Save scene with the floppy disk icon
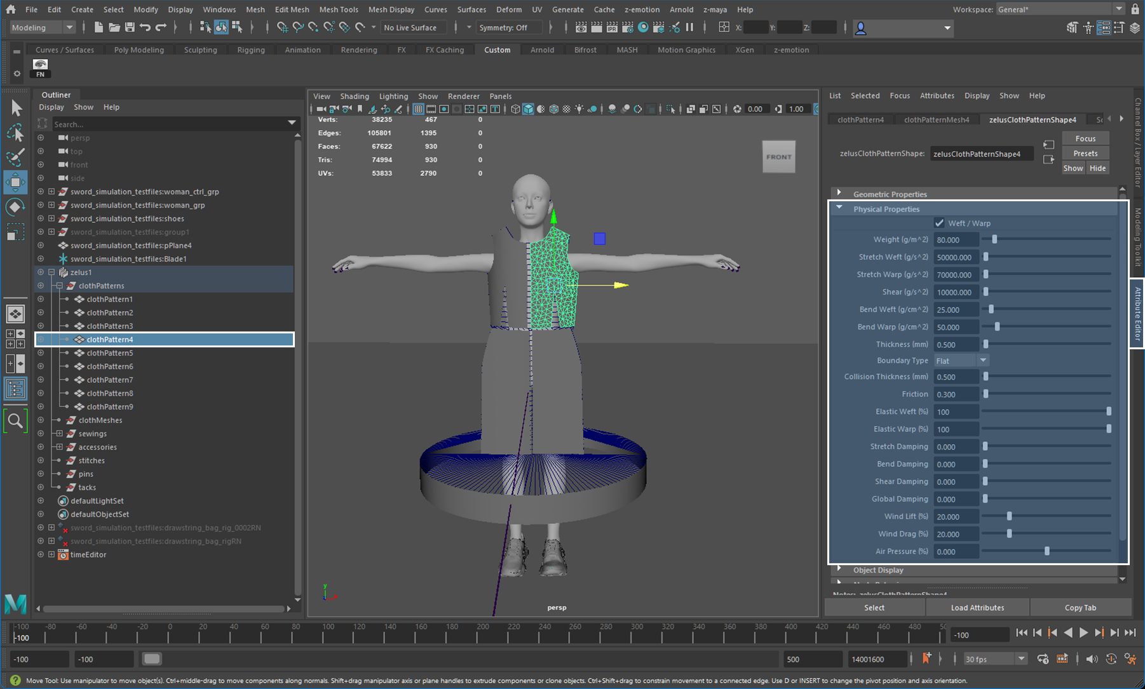Viewport: 1145px width, 689px height. tap(130, 27)
